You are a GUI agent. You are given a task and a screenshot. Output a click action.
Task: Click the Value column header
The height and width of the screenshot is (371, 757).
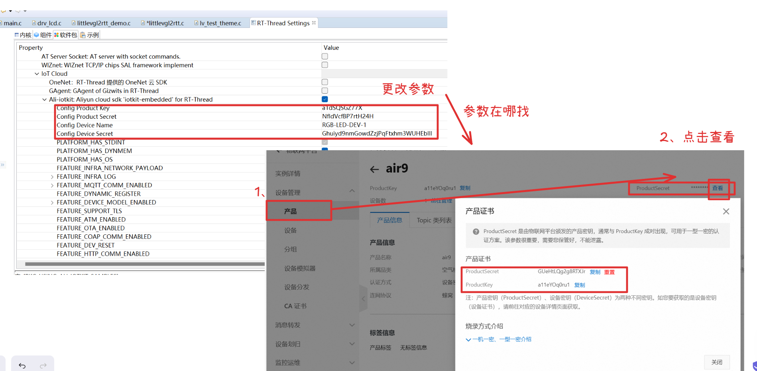[x=384, y=48]
